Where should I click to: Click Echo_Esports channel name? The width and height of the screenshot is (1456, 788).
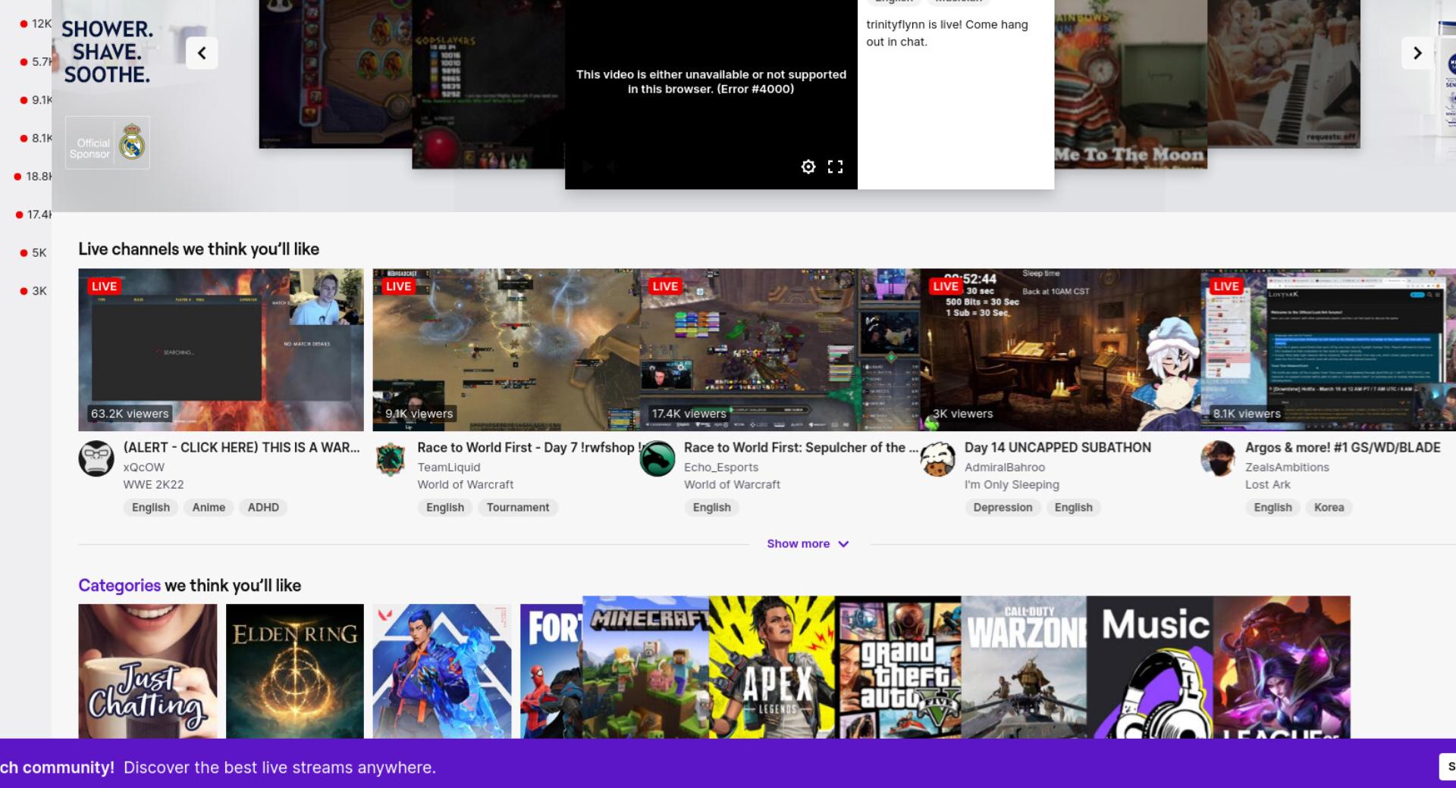tap(721, 467)
